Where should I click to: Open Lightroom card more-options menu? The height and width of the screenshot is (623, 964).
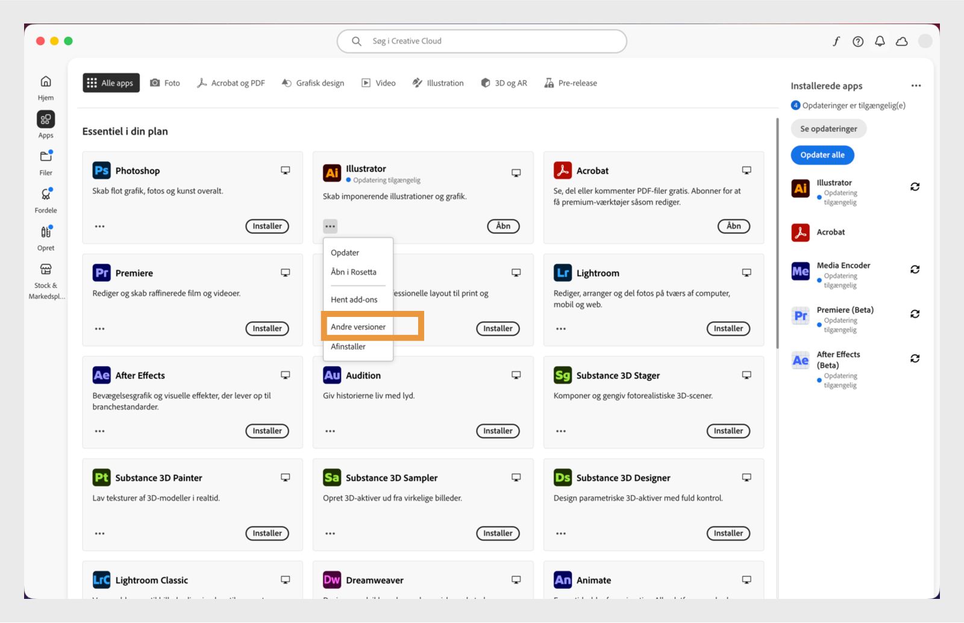click(561, 329)
